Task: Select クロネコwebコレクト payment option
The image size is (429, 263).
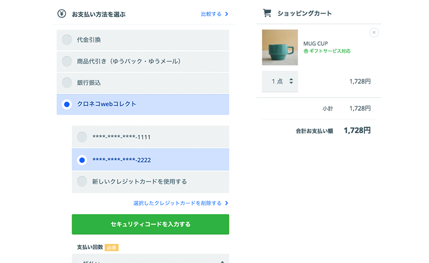Action: 67,104
